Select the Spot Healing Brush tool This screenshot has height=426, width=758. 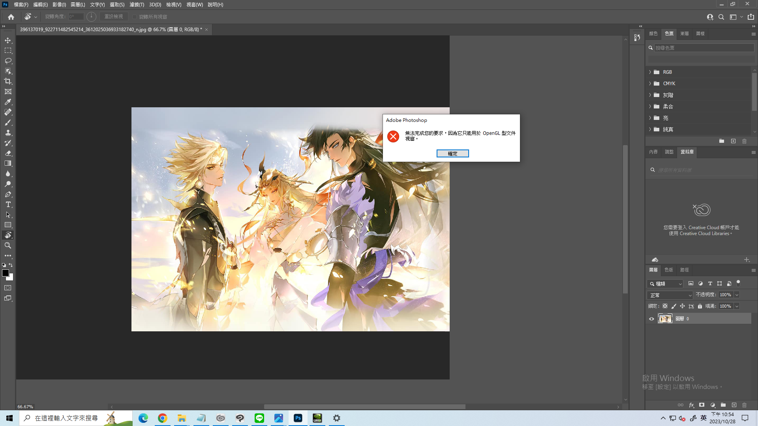(8, 112)
